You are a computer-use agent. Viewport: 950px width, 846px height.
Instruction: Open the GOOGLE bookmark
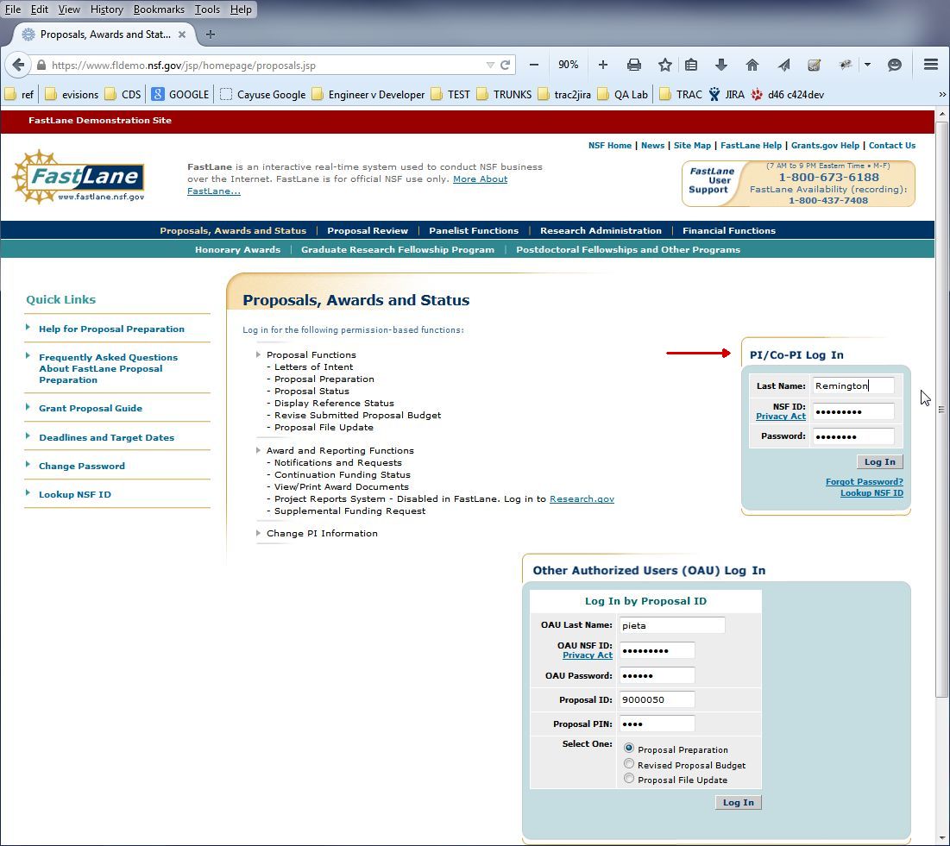[180, 95]
